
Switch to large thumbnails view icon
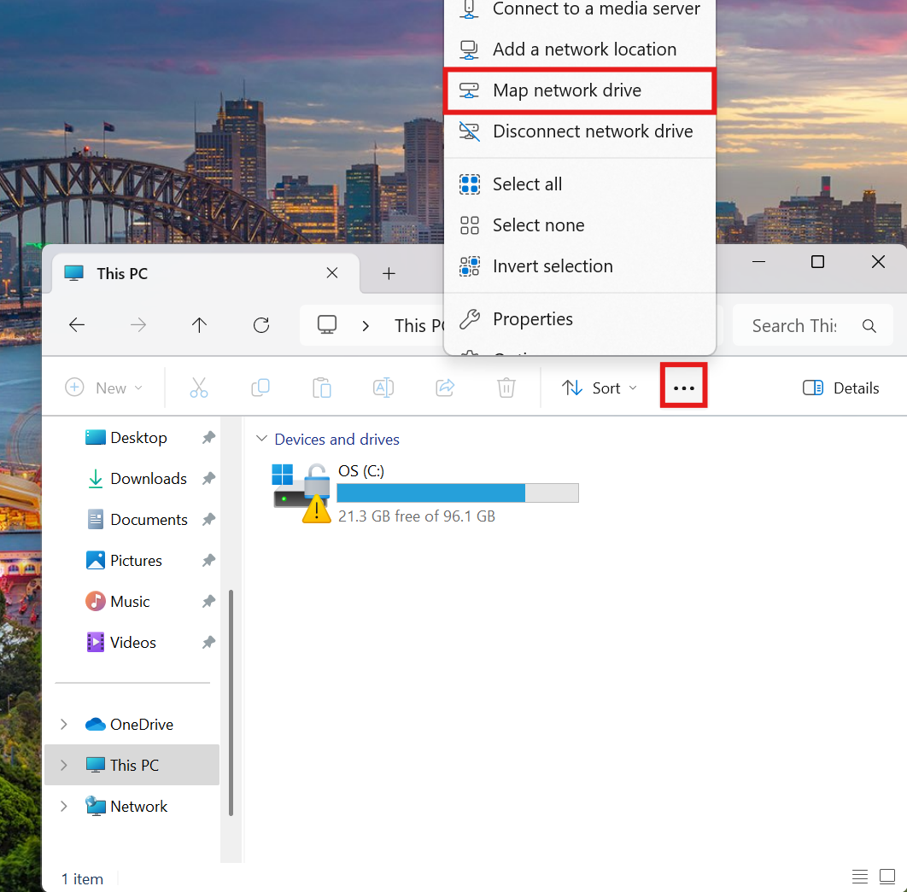[887, 877]
